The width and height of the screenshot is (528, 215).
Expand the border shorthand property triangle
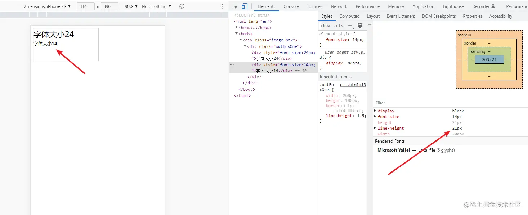click(345, 106)
